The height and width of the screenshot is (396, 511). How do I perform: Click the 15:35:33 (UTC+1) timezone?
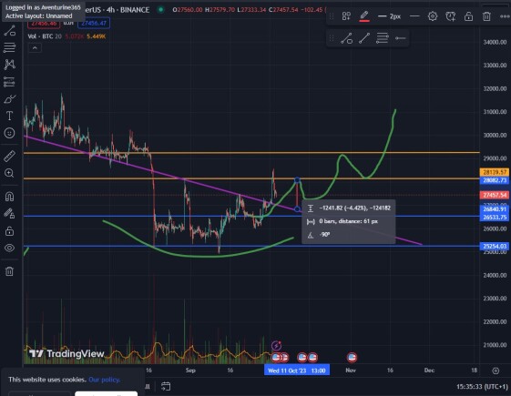point(482,387)
